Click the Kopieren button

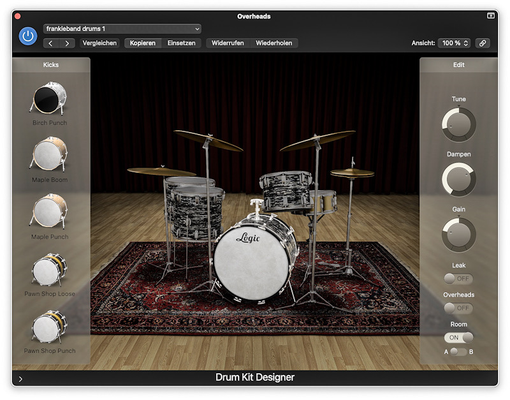(143, 43)
